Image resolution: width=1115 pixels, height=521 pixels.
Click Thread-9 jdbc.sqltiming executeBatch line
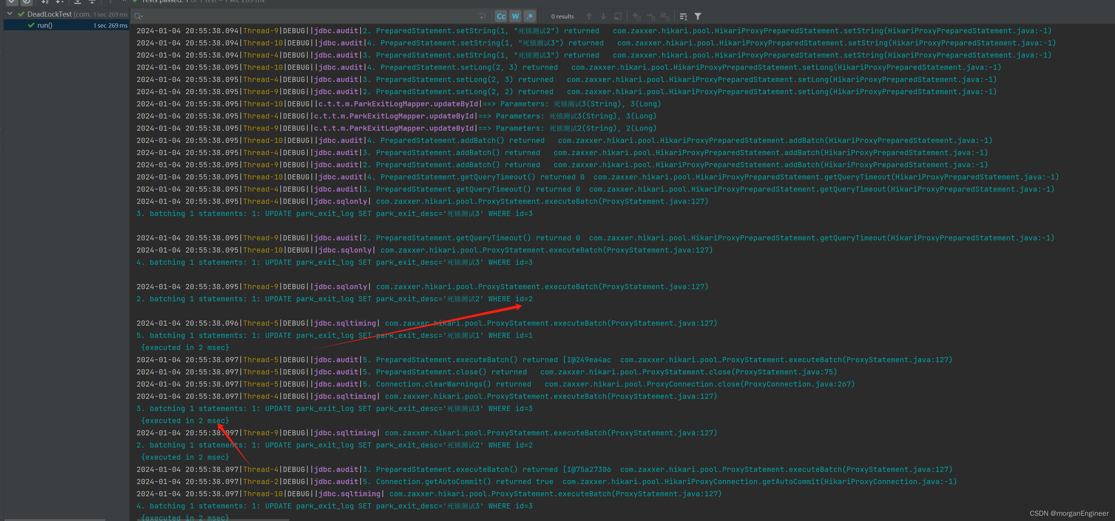coord(427,432)
